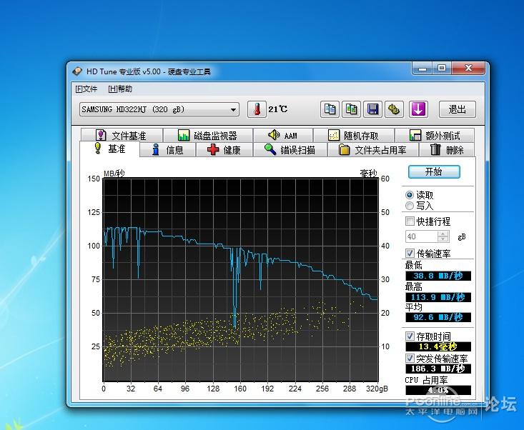This screenshot has height=430, width=524.
Task: Minimize the HD Tune window
Action: click(422, 69)
